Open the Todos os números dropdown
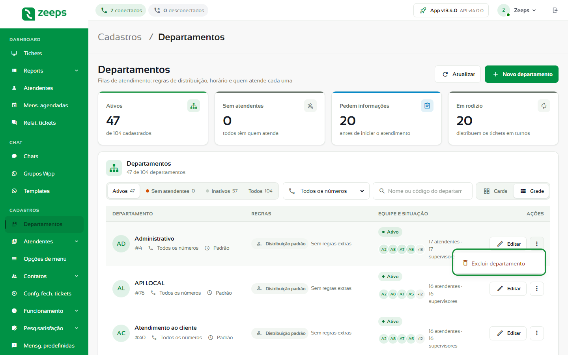568x355 pixels. coord(326,191)
